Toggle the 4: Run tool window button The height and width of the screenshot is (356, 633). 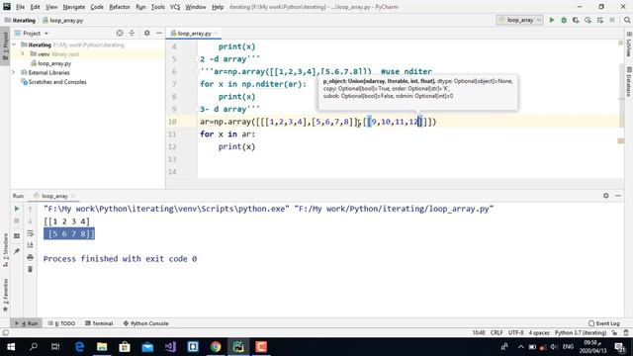(x=27, y=323)
